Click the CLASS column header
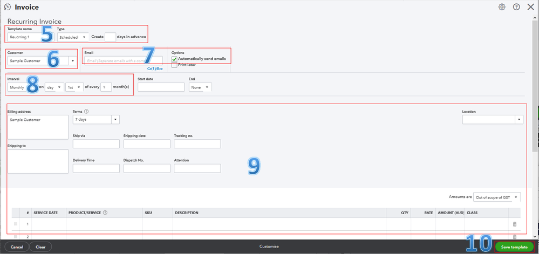 click(x=472, y=213)
